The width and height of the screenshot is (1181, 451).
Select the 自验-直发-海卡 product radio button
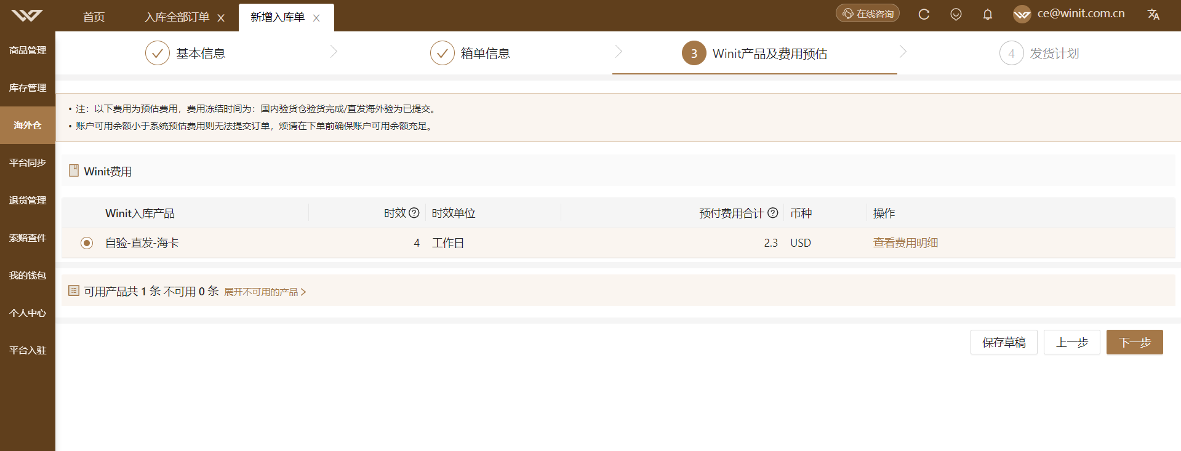tap(87, 243)
